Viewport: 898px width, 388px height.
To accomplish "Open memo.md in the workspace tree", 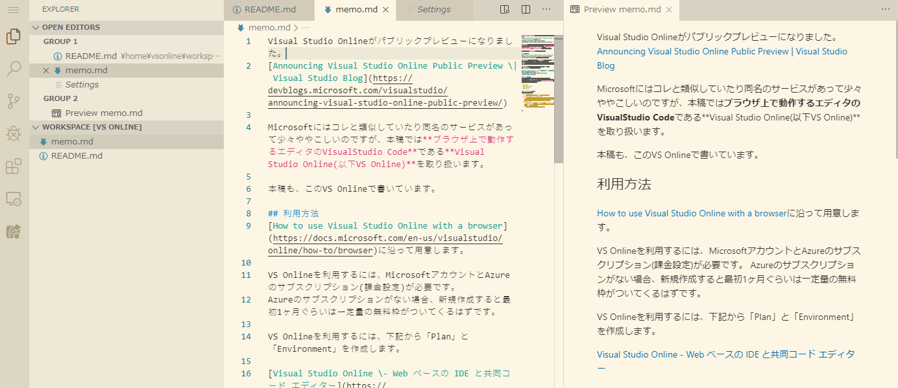I will (127, 142).
